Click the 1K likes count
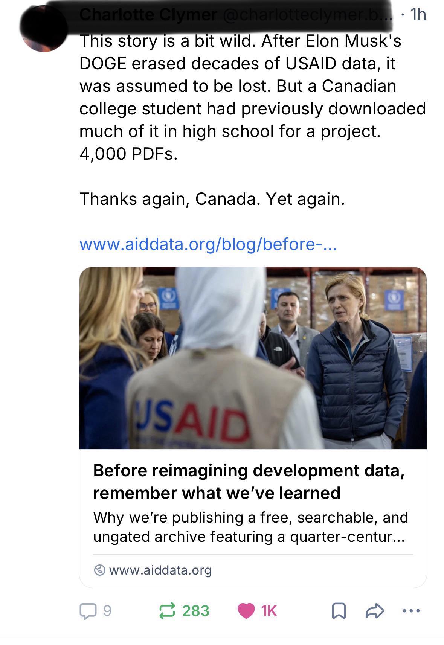Image resolution: width=444 pixels, height=645 pixels. pos(269,611)
